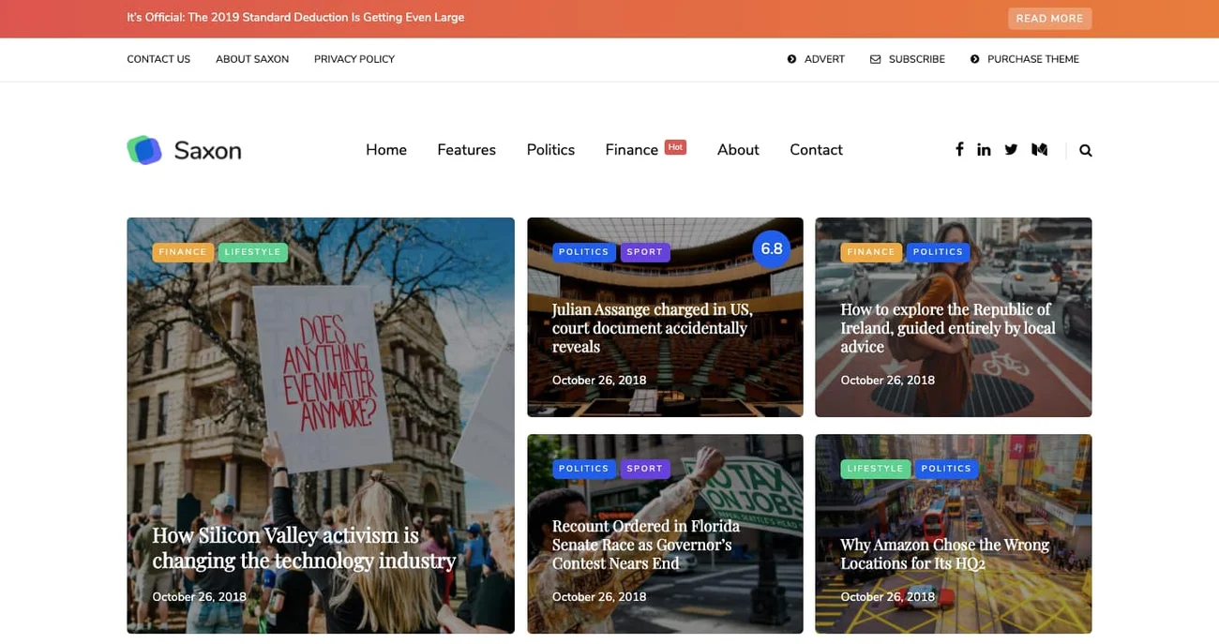Image resolution: width=1219 pixels, height=644 pixels.
Task: Click the date under Julian Assange headline
Action: coord(599,381)
